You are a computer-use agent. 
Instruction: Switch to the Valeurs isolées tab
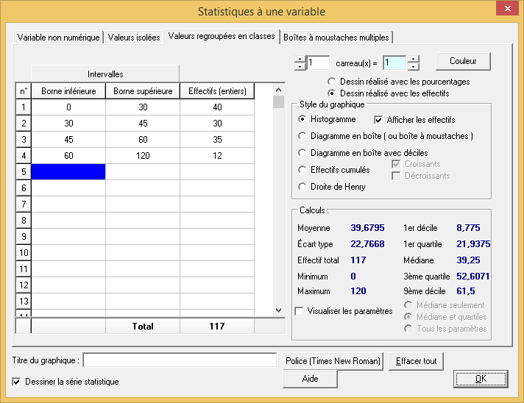pos(133,38)
